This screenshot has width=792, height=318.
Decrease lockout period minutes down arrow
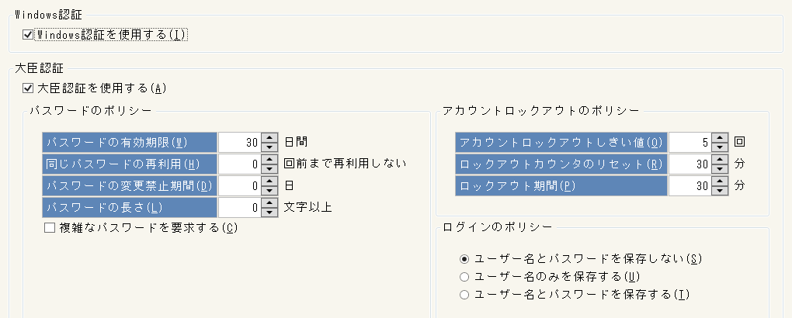tap(720, 190)
